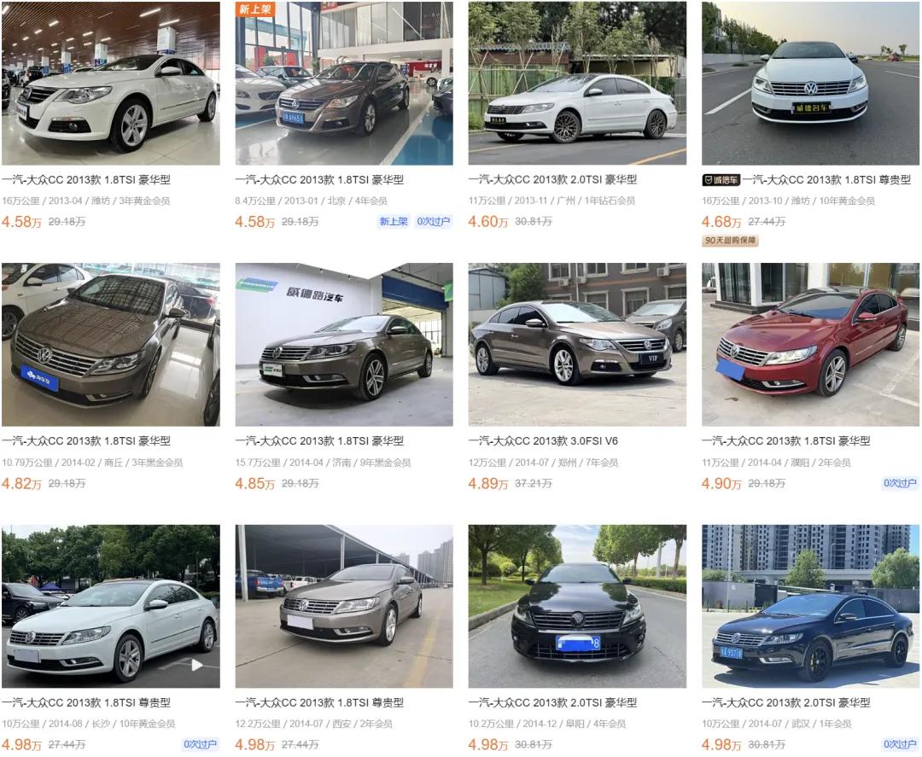Open the white car photo from Weifang, 2013-04
The image size is (922, 757).
click(110, 84)
